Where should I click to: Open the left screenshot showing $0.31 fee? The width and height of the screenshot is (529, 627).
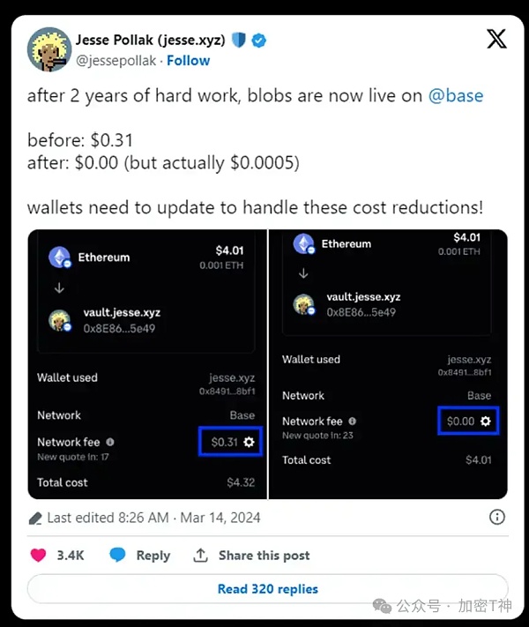pyautogui.click(x=147, y=364)
